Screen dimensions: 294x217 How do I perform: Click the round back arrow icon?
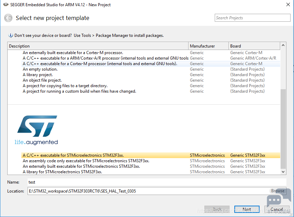coord(8,18)
